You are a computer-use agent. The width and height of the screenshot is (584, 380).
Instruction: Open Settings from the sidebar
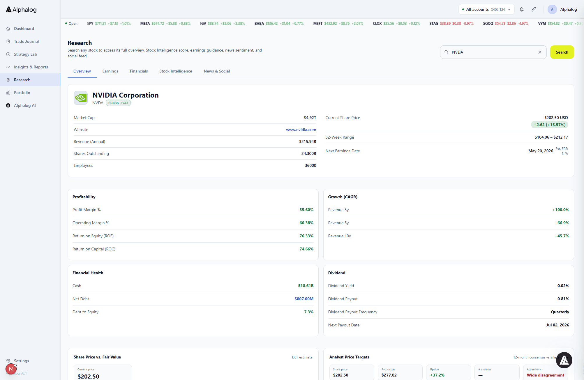(x=30, y=361)
